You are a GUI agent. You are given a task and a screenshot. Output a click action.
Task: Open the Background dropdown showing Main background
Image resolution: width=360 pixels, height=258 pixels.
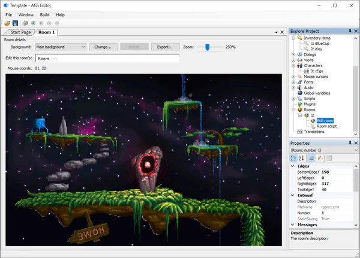click(61, 47)
